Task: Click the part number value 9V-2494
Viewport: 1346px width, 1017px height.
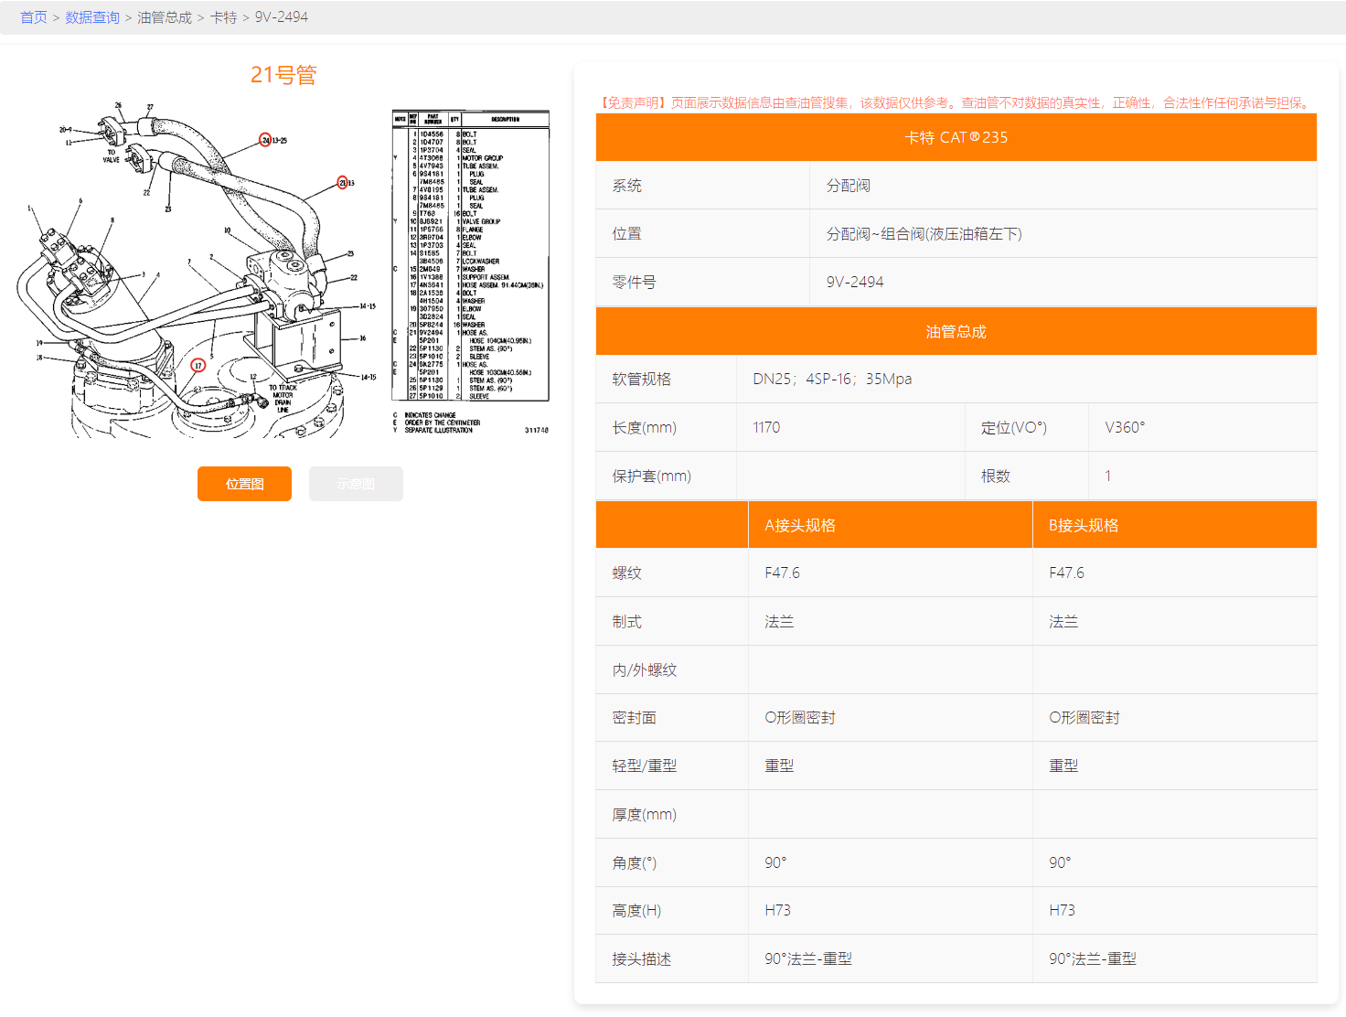Action: [855, 282]
